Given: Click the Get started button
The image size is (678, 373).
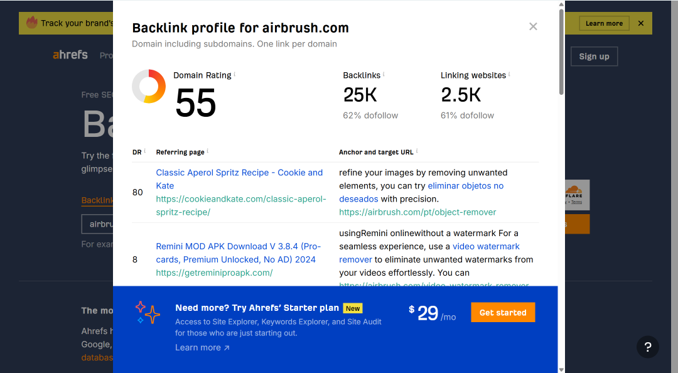Looking at the screenshot, I should point(503,313).
